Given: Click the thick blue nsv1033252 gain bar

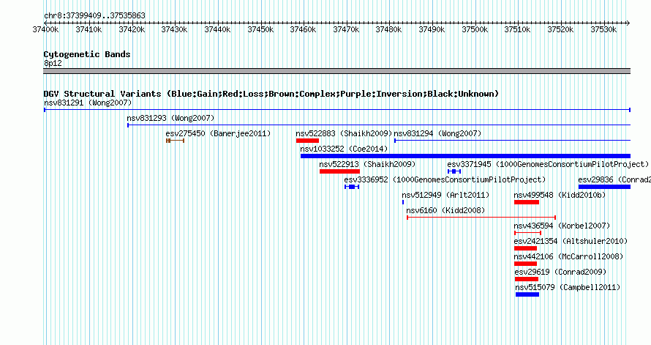Looking at the screenshot, I should (x=465, y=156).
